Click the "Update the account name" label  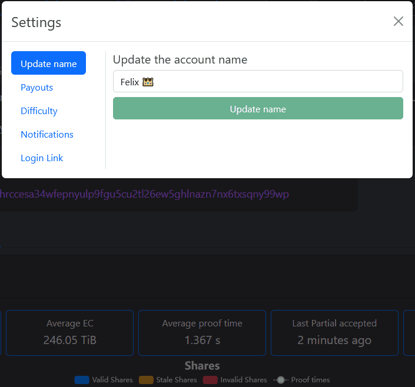coord(180,59)
